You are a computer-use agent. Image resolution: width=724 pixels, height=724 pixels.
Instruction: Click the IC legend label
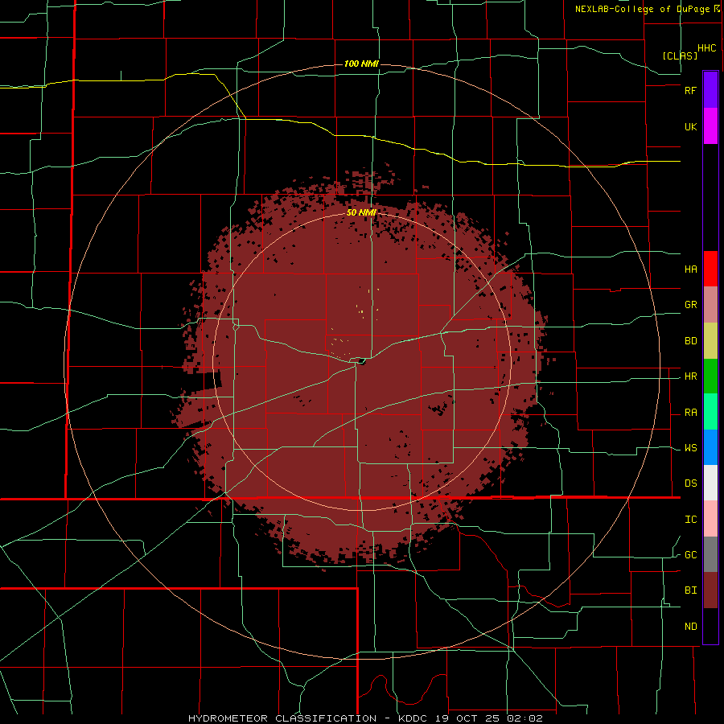coord(691,520)
